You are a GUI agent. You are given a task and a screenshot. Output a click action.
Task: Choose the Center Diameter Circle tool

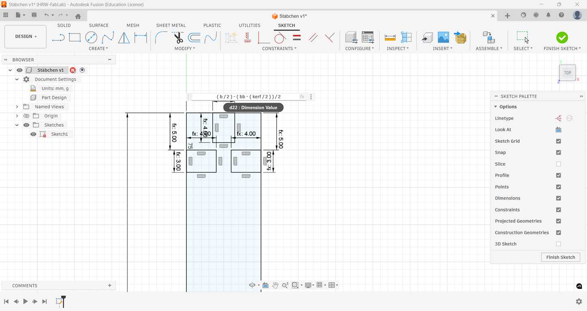(x=91, y=38)
